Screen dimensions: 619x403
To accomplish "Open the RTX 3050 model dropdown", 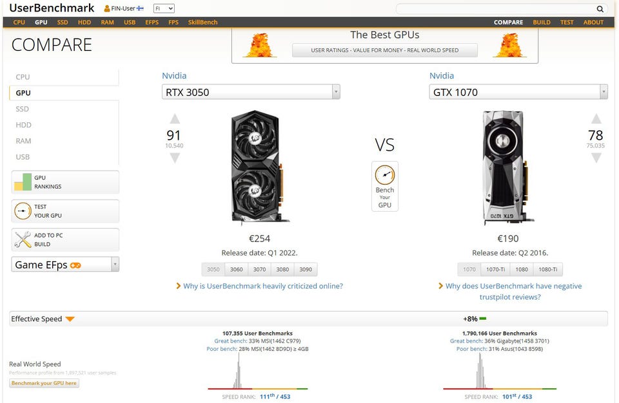I will [x=251, y=92].
